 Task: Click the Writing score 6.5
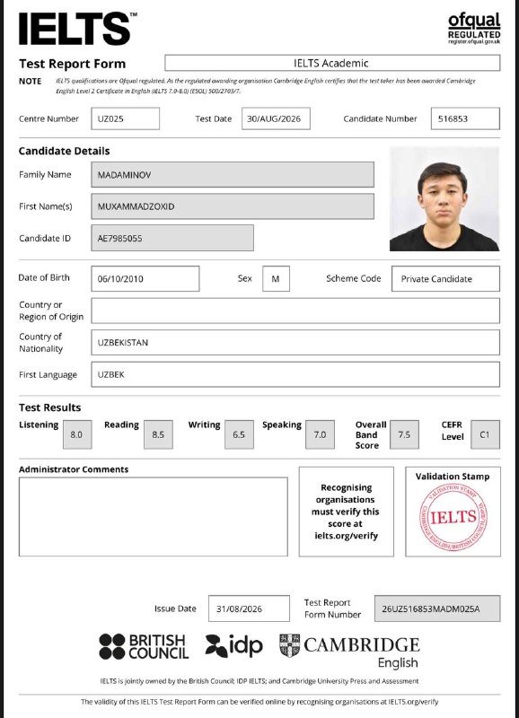click(239, 434)
